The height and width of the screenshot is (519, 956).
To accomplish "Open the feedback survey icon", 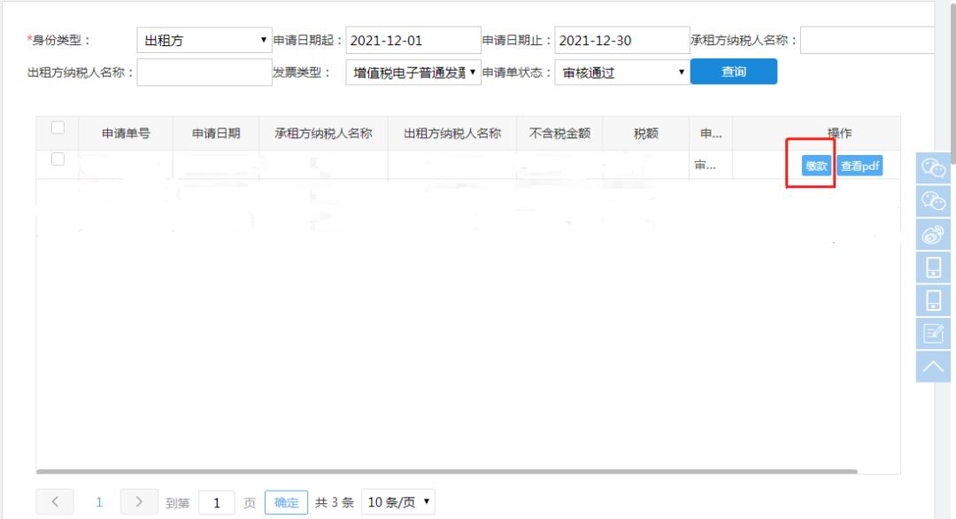I will (x=934, y=333).
